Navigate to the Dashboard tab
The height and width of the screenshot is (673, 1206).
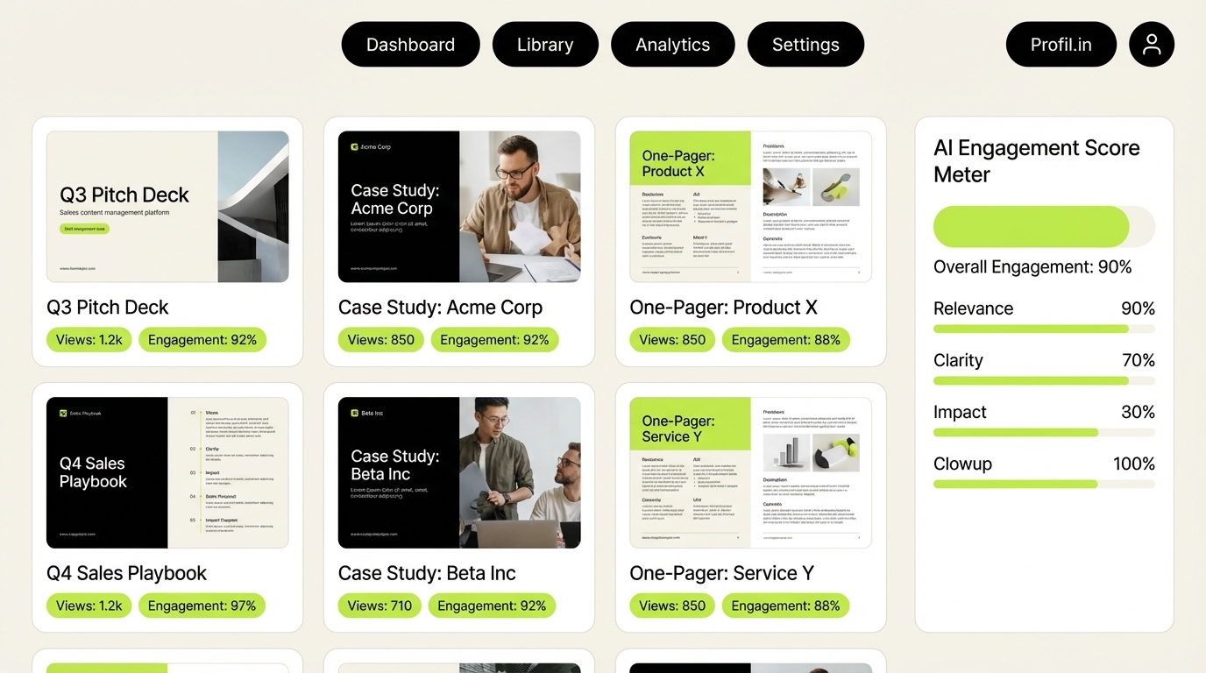point(410,44)
